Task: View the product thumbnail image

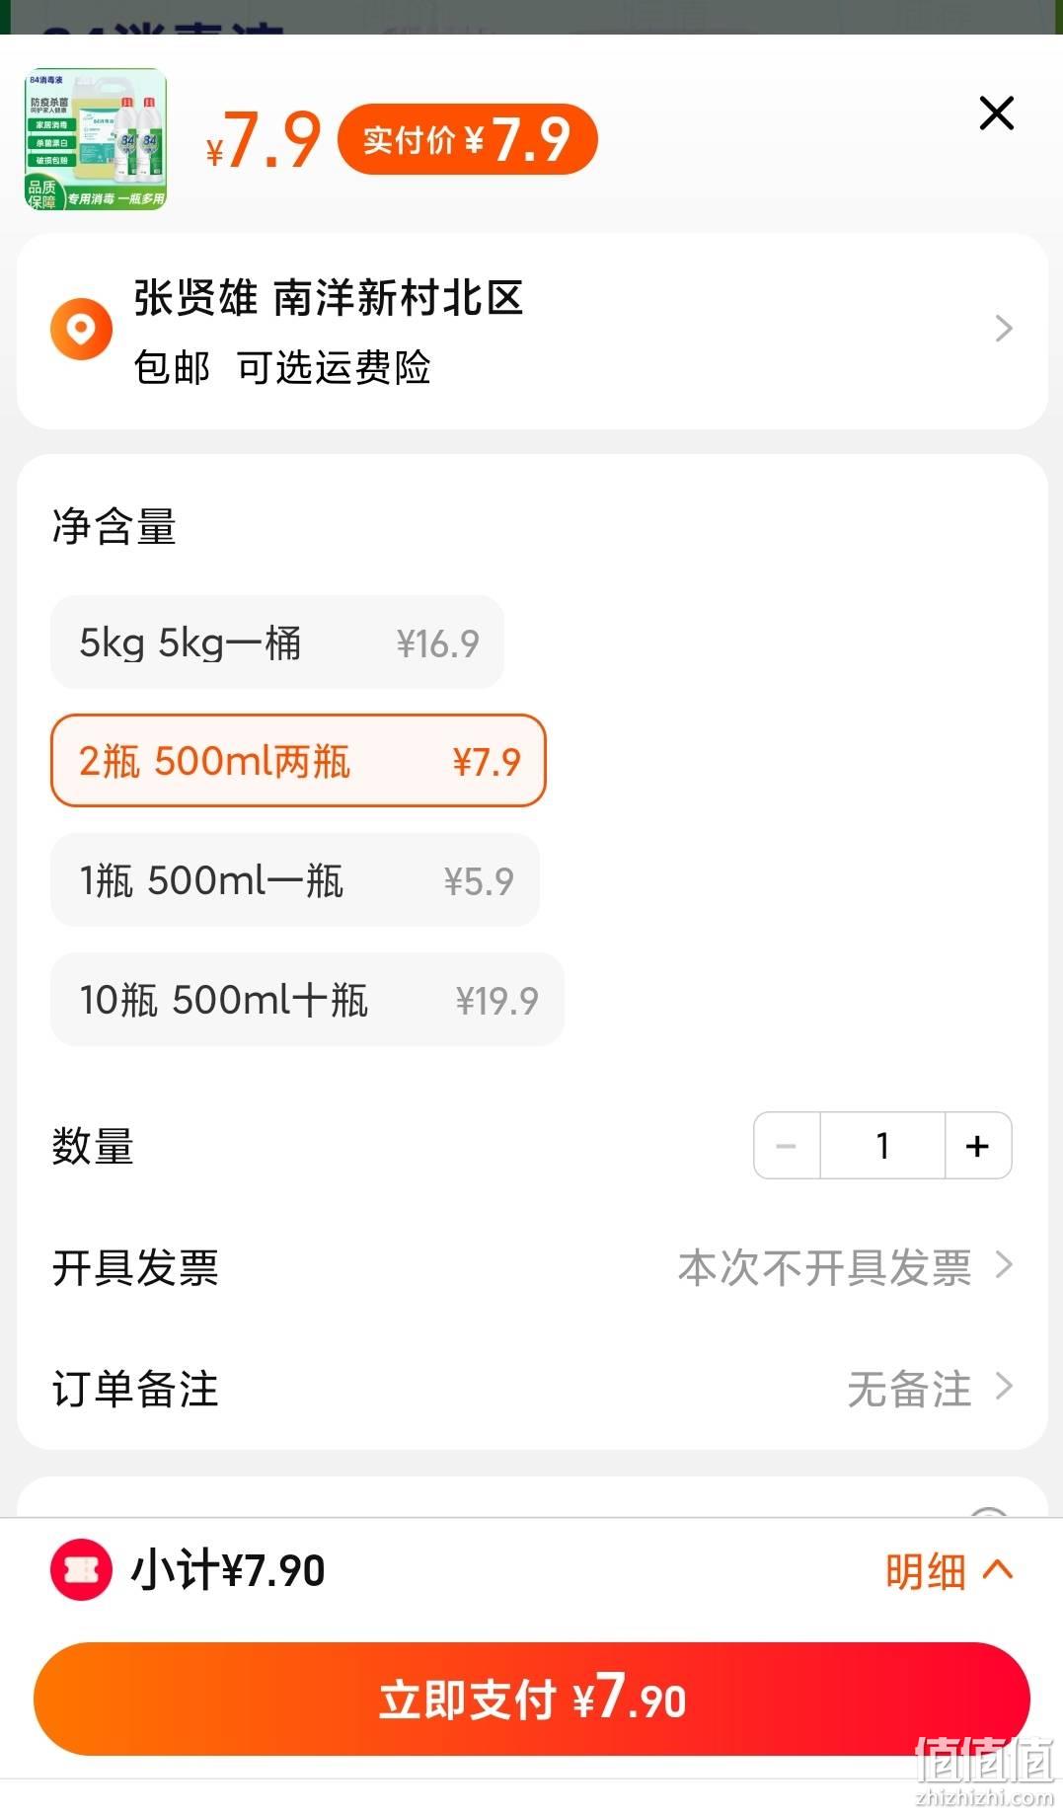Action: click(96, 139)
